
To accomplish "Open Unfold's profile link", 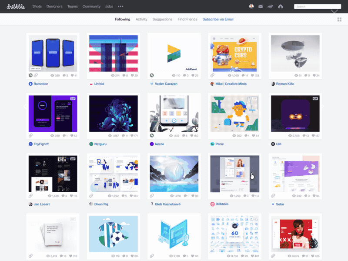I will [99, 84].
